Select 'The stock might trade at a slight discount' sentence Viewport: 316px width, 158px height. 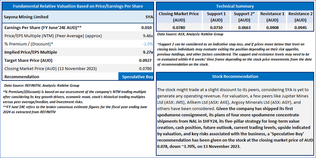(x=233, y=93)
